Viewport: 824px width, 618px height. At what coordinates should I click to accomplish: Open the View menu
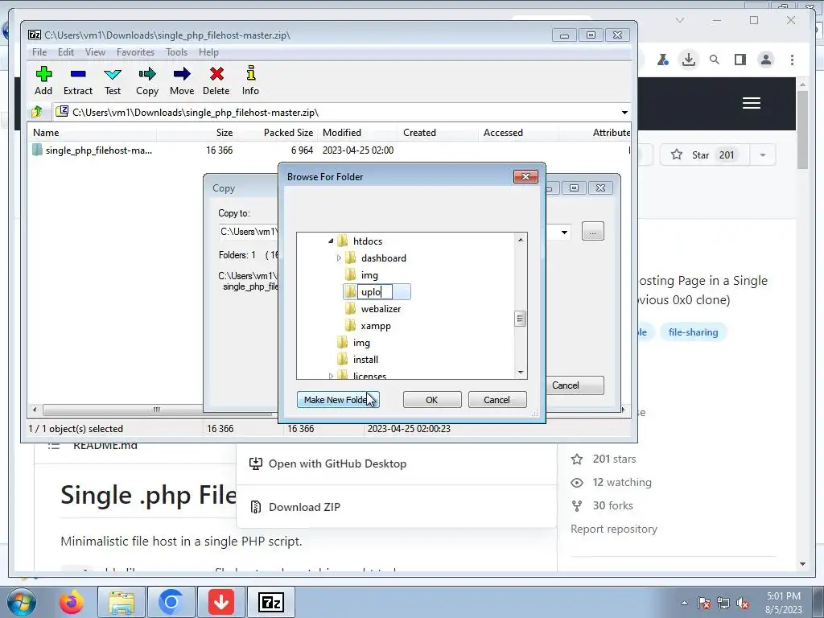pyautogui.click(x=95, y=52)
